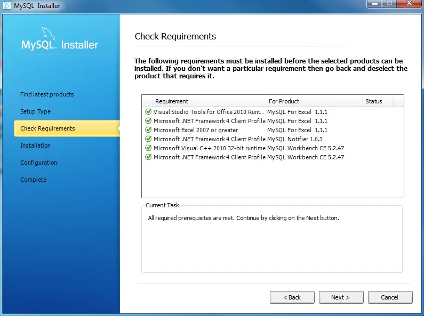Cancel the MySQL installation
This screenshot has width=424, height=316.
coord(390,297)
